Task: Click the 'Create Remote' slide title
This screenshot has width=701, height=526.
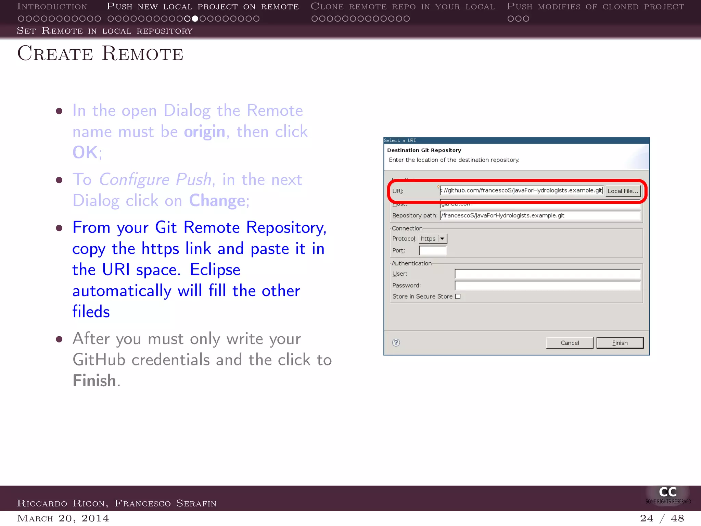Action: pos(100,53)
